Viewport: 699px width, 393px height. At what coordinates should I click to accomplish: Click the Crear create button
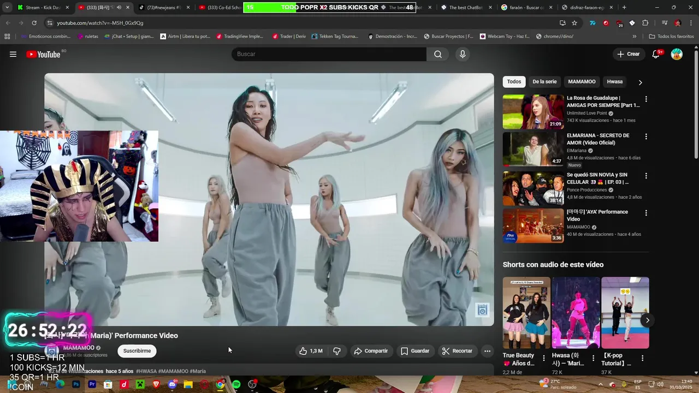coord(629,54)
